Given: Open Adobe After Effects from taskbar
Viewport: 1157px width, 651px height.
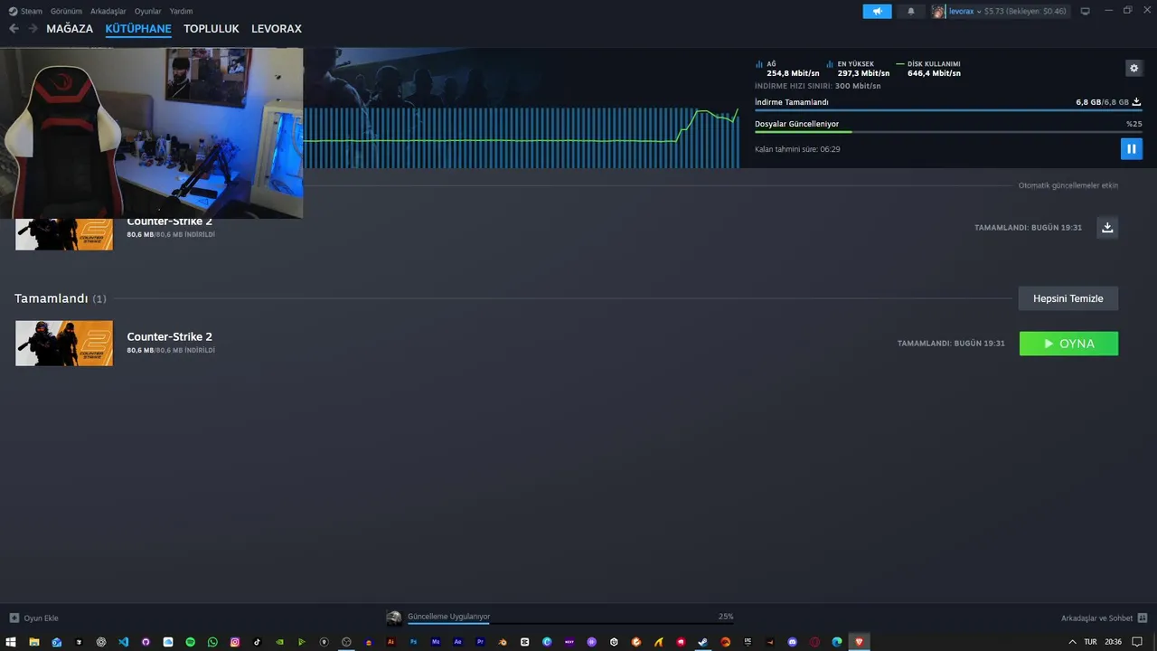Looking at the screenshot, I should (458, 642).
